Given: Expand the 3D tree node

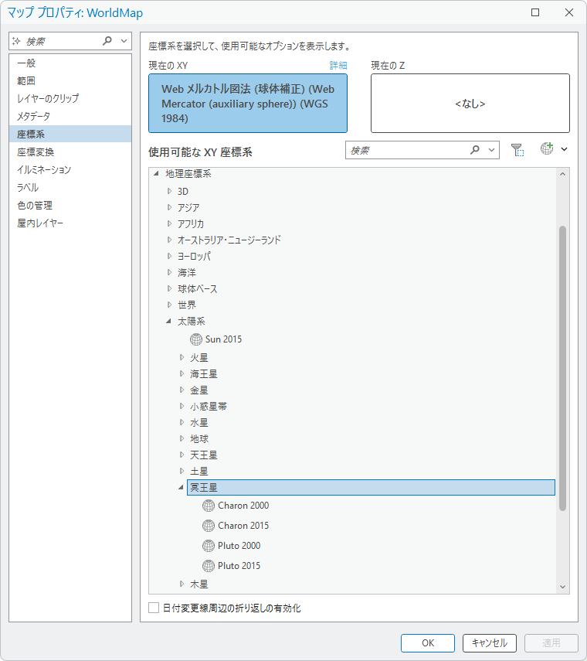Looking at the screenshot, I should [x=169, y=191].
